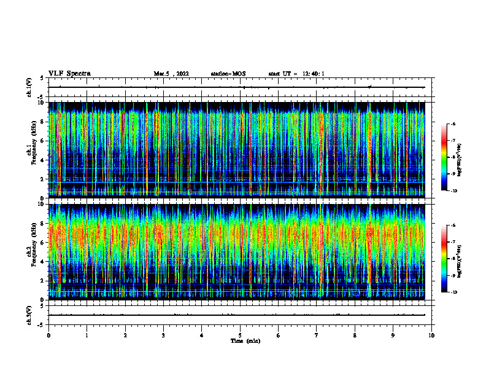486x376 pixels.
Task: Click the "7" tick on time axis
Action: [316, 335]
